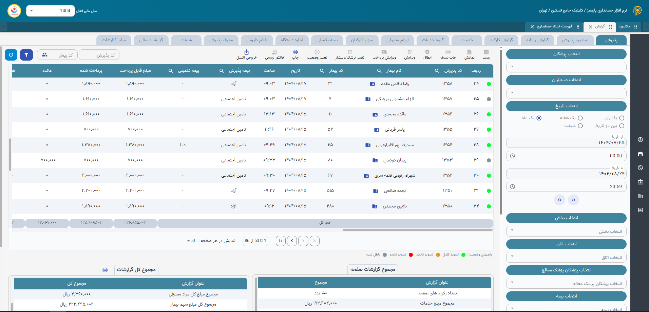This screenshot has height=312, width=649.
Task: Select the یک هفته radio button
Action: click(580, 118)
